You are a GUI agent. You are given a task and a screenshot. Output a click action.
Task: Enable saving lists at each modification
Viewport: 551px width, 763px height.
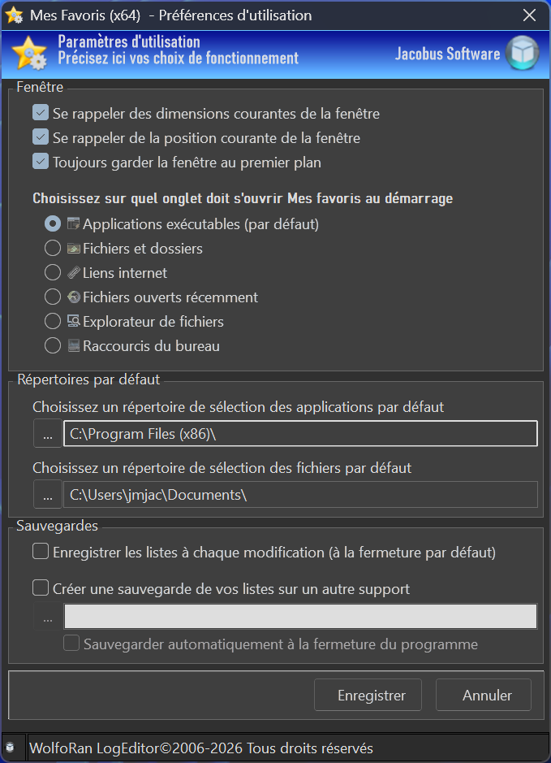click(x=41, y=553)
